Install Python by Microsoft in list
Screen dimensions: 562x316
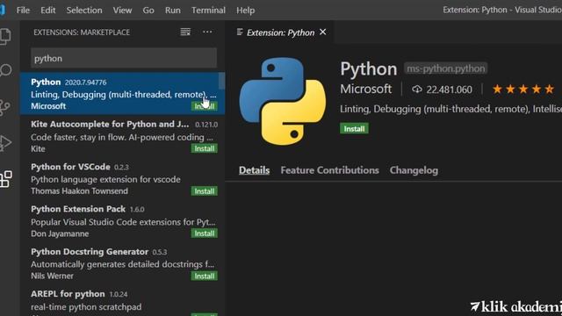pyautogui.click(x=205, y=106)
